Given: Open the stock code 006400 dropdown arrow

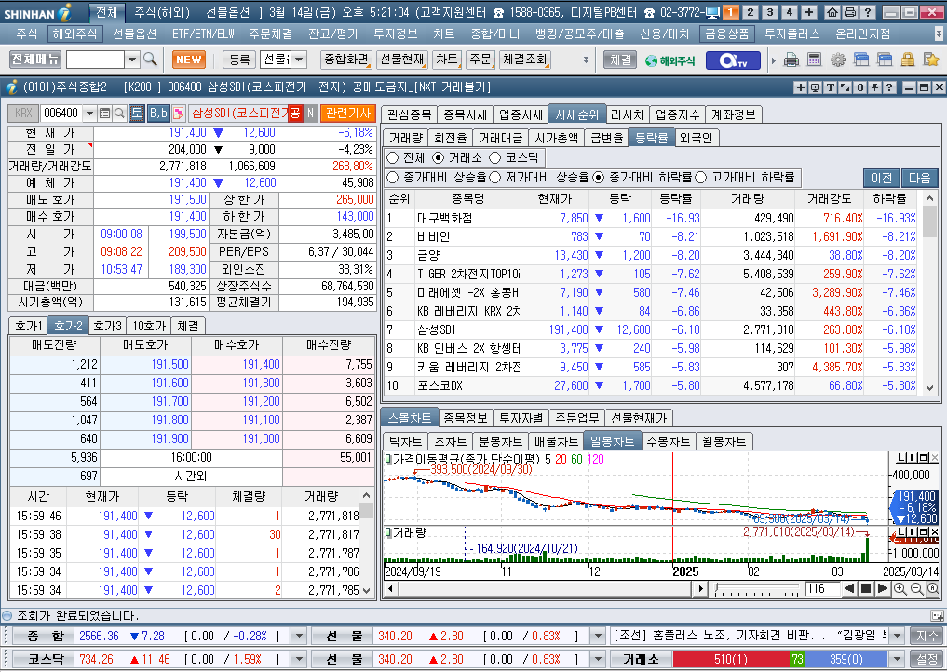Looking at the screenshot, I should 89,113.
